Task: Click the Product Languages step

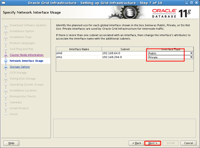Action: tap(22, 43)
